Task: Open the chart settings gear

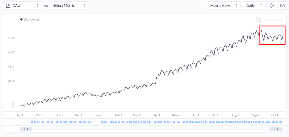Action: pyautogui.click(x=272, y=6)
